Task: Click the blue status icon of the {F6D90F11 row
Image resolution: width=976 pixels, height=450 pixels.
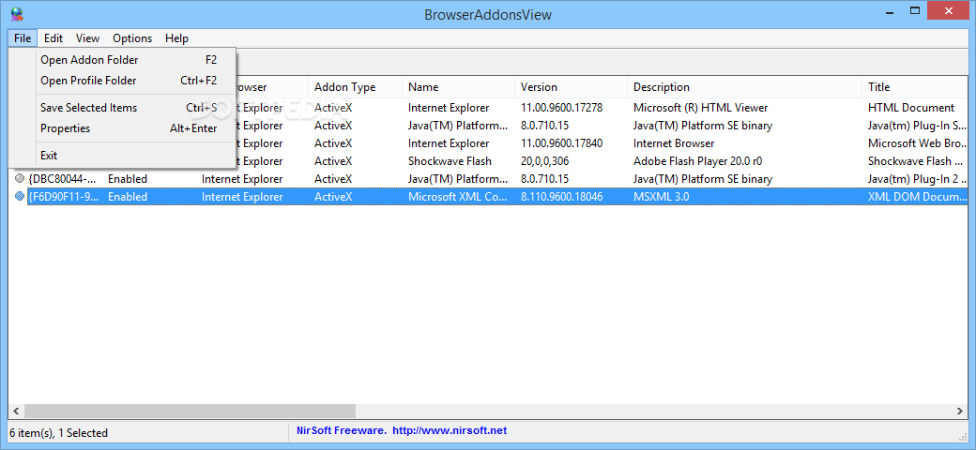Action: pos(20,197)
